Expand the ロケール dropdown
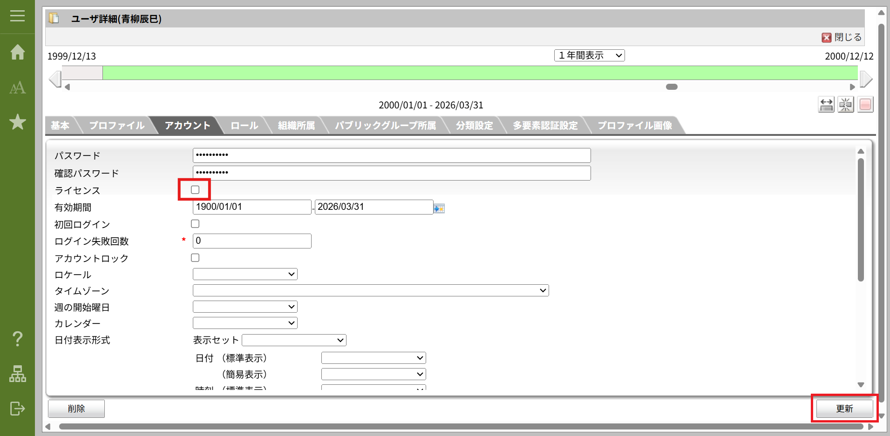Image resolution: width=890 pixels, height=436 pixels. pos(245,274)
